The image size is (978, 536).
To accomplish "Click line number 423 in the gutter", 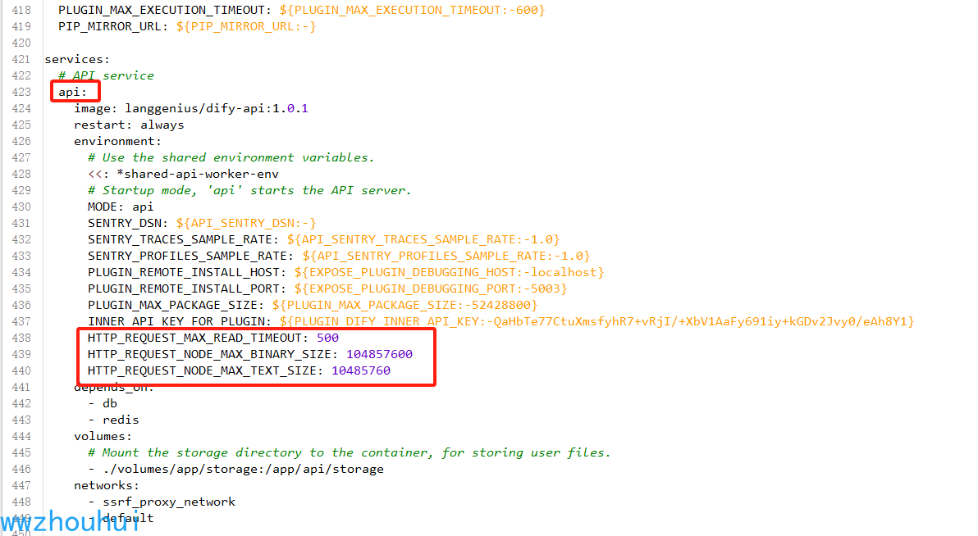I will click(x=21, y=93).
